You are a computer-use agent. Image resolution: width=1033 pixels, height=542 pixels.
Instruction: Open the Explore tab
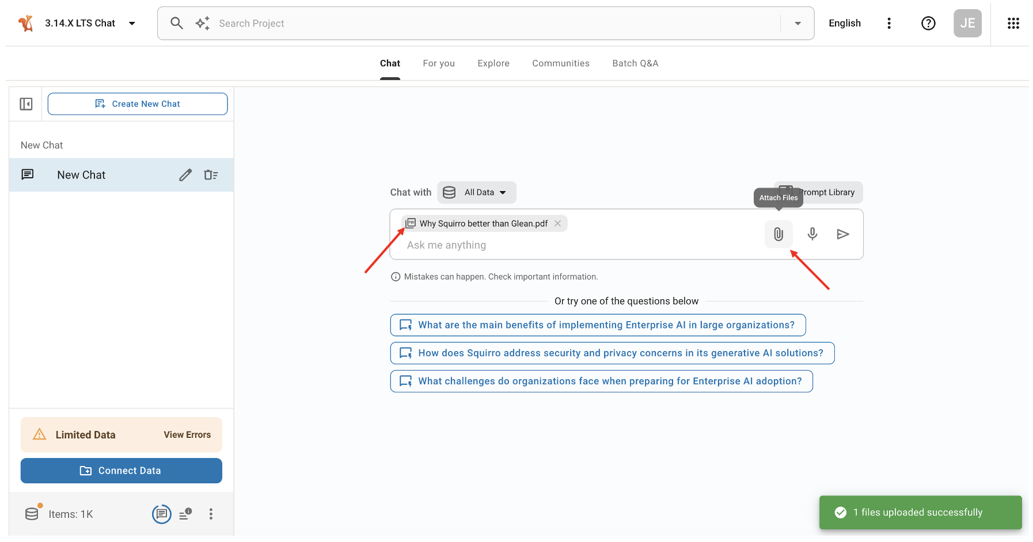pos(493,63)
